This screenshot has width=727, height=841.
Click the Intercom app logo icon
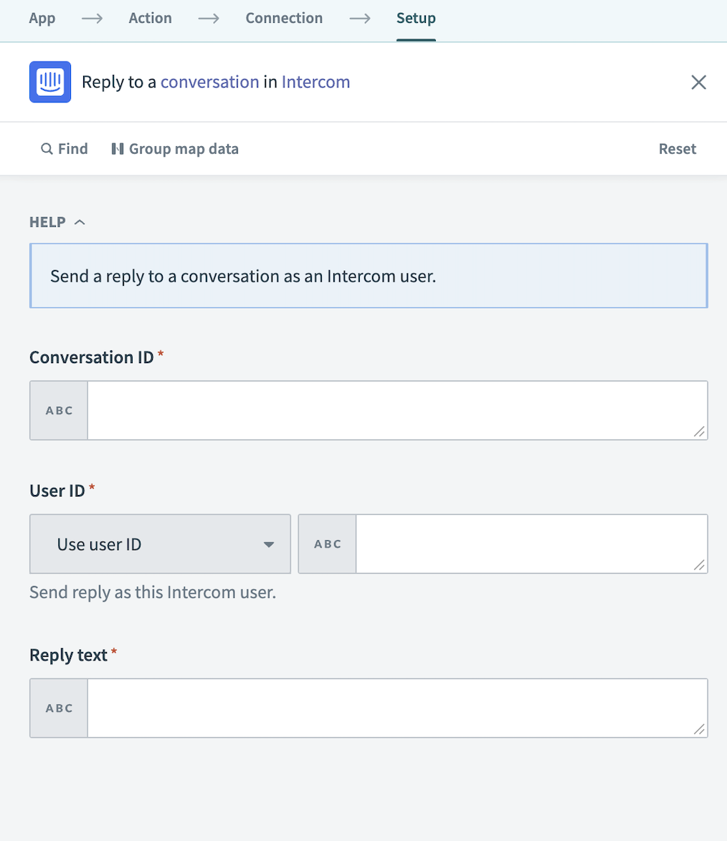[49, 82]
